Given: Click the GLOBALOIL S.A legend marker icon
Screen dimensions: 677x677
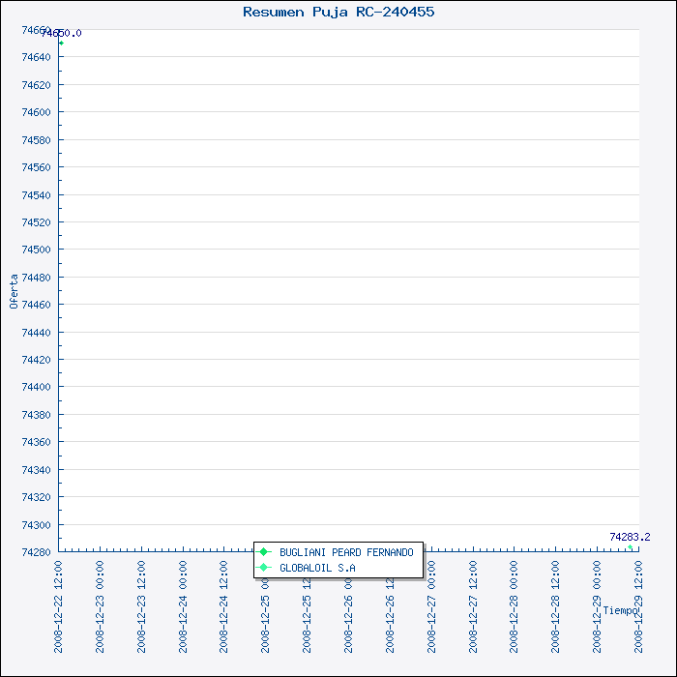Looking at the screenshot, I should coord(264,568).
